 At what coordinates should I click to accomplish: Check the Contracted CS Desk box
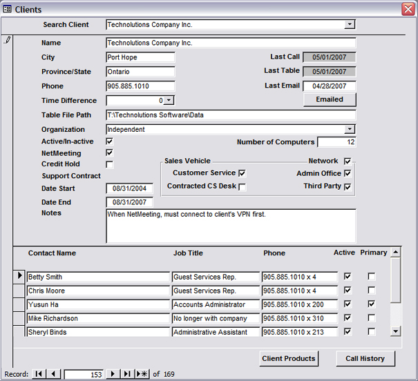242,187
